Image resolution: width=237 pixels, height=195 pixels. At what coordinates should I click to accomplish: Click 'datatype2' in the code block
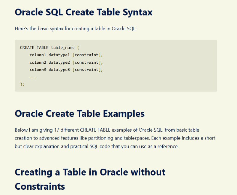pyautogui.click(x=59, y=62)
